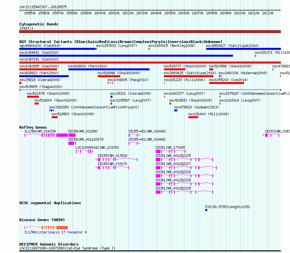
Task: Click nsv528777 (Shaikh2009) label
Action: (x=185, y=66)
